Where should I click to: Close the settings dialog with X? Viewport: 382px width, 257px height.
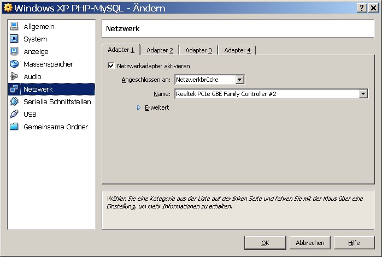pyautogui.click(x=373, y=8)
